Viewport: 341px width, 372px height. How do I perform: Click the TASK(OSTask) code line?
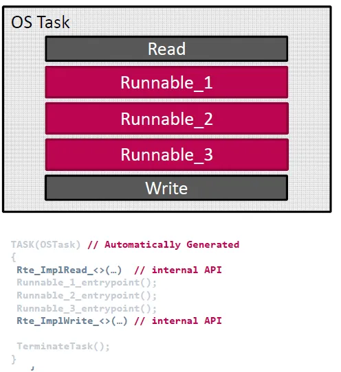[46, 244]
